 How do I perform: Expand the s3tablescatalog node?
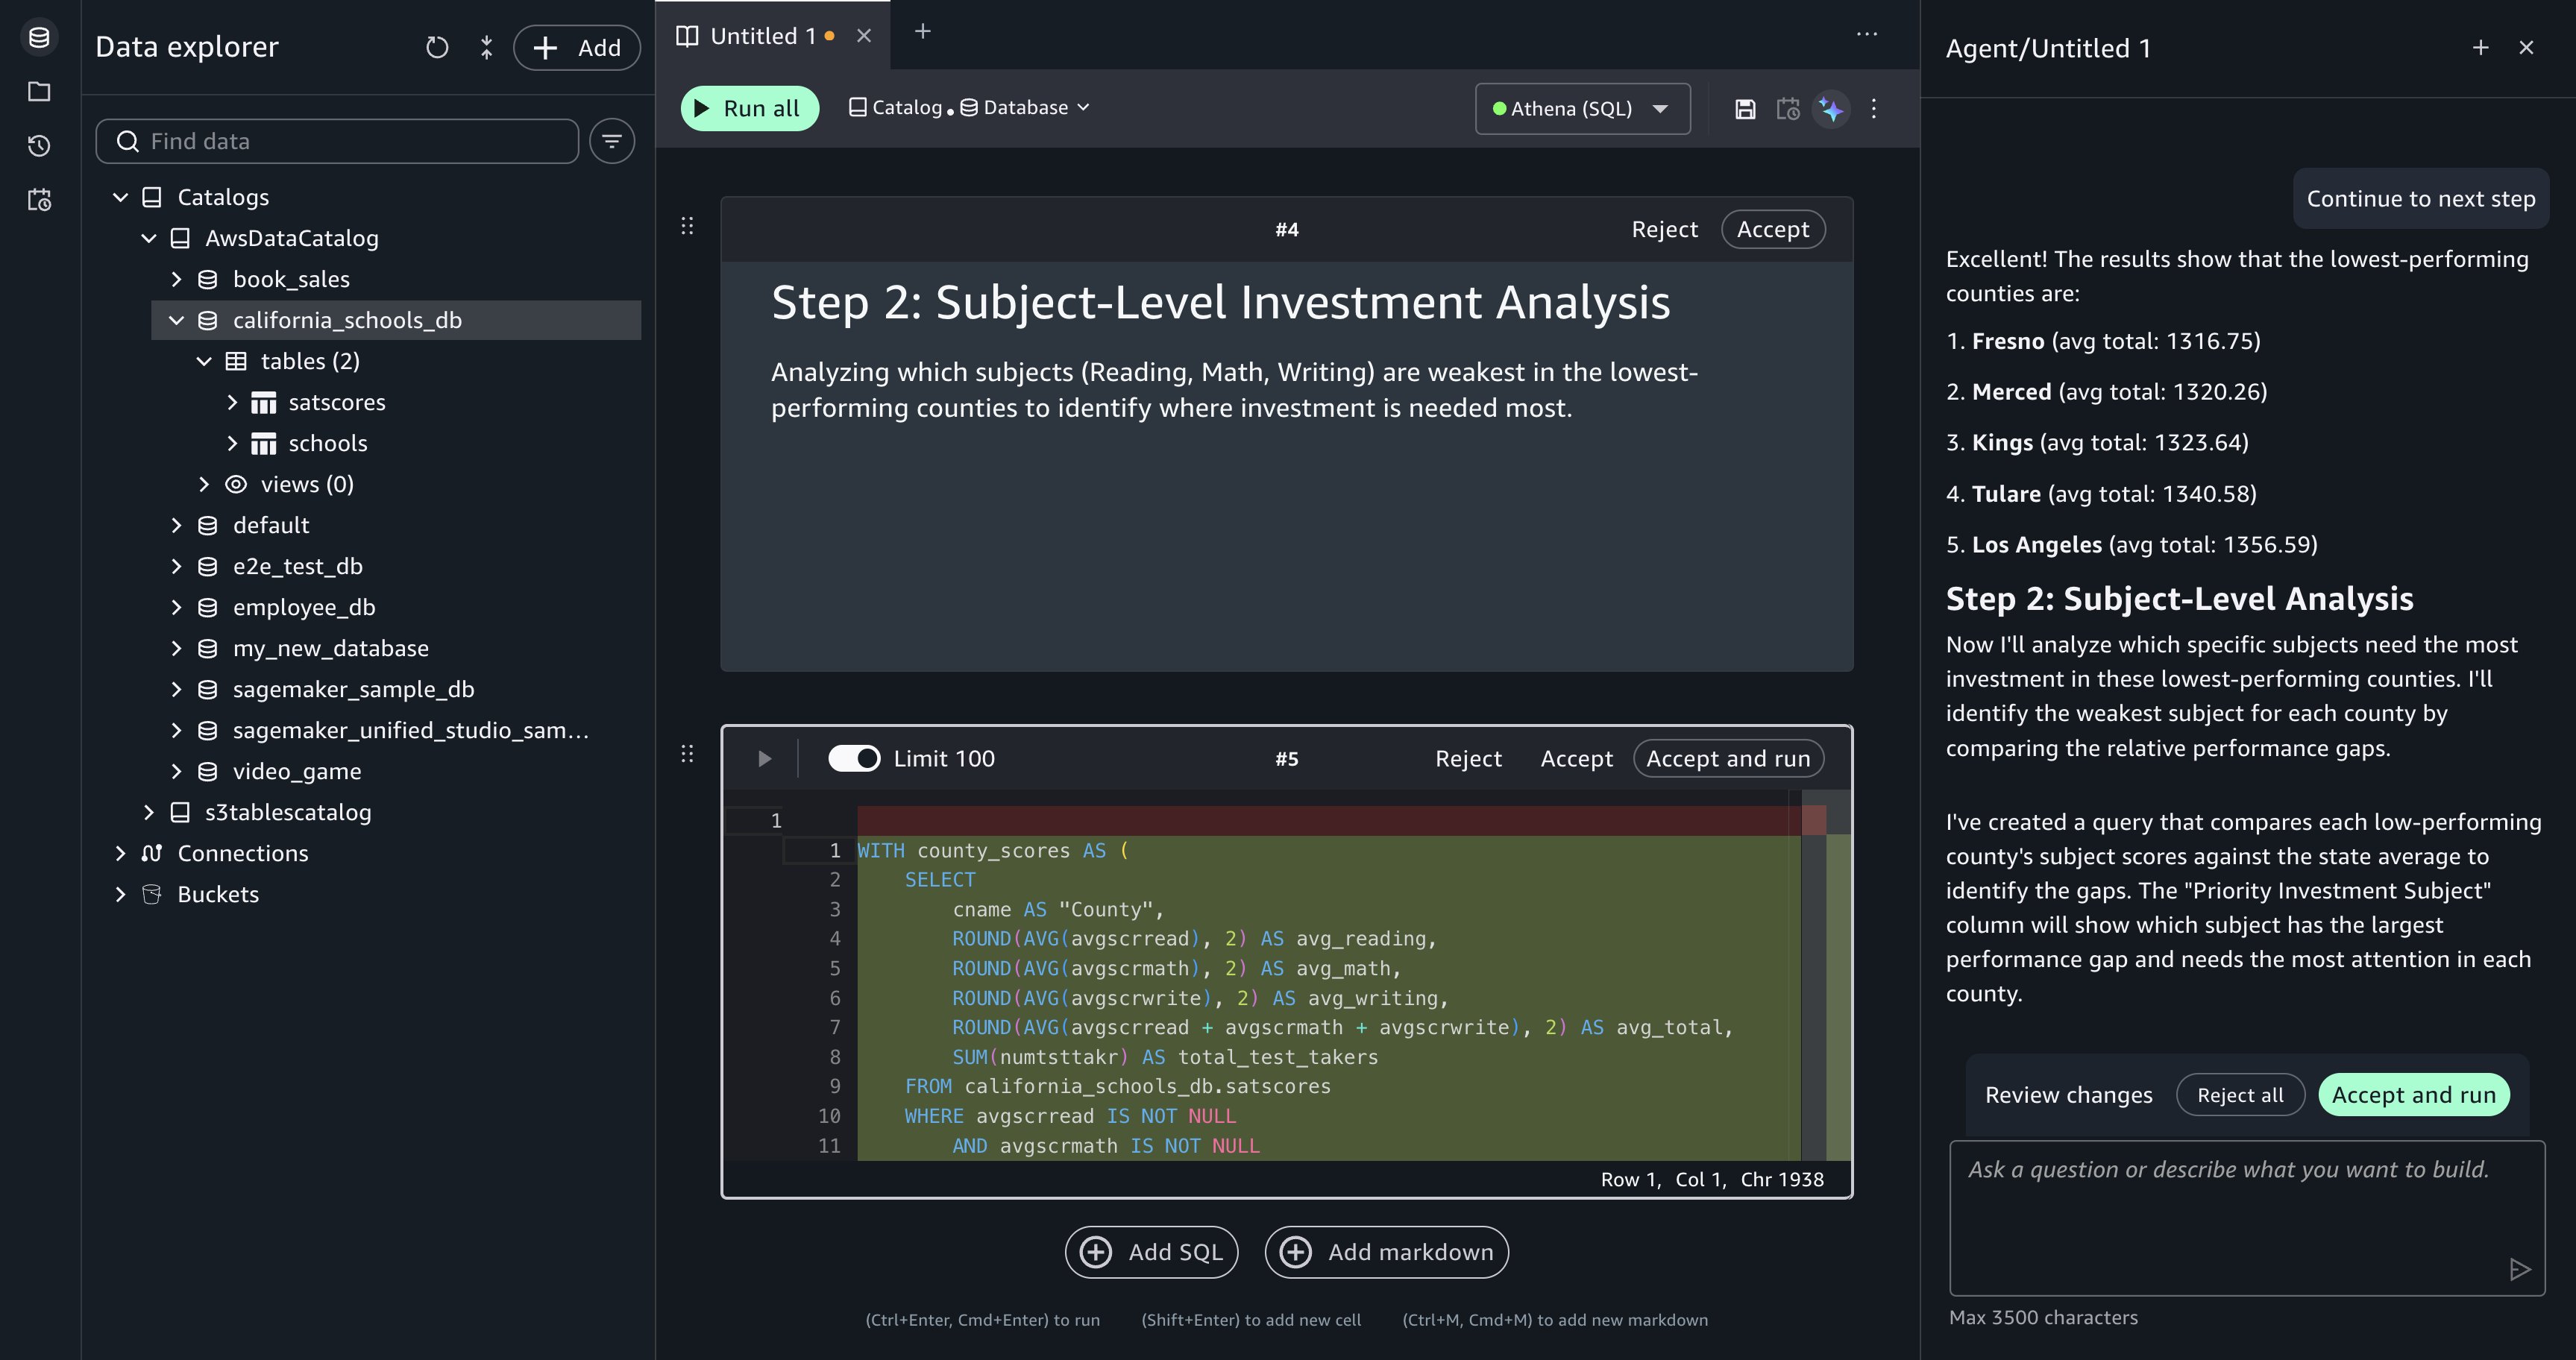coord(148,812)
